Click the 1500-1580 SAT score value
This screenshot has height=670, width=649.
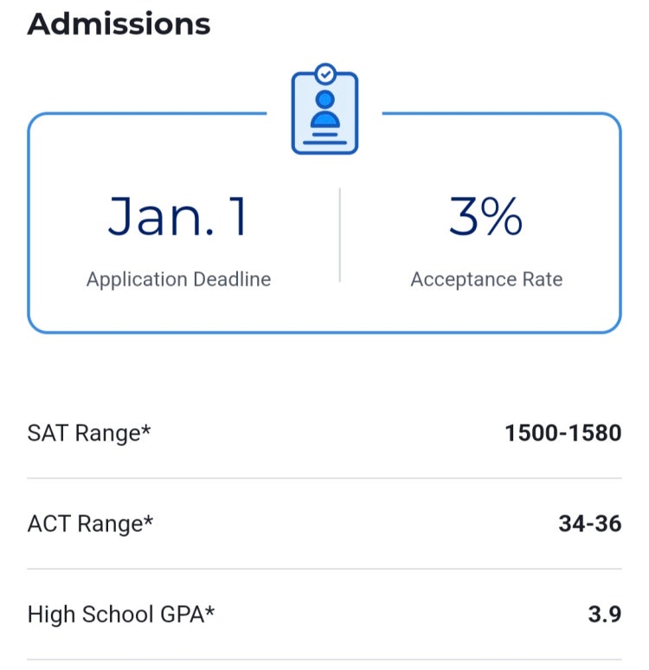563,433
